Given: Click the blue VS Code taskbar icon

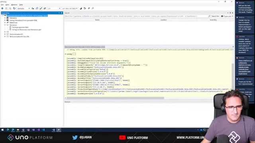Looking at the screenshot, I should (x=43, y=130).
